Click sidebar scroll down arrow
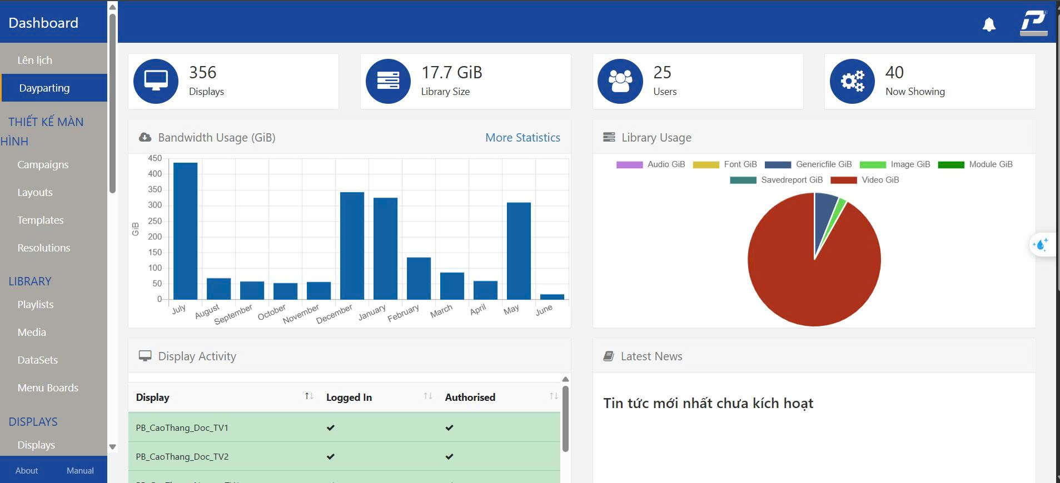 click(112, 447)
